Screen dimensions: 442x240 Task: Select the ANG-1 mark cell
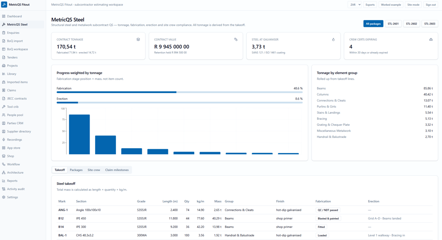(x=63, y=210)
